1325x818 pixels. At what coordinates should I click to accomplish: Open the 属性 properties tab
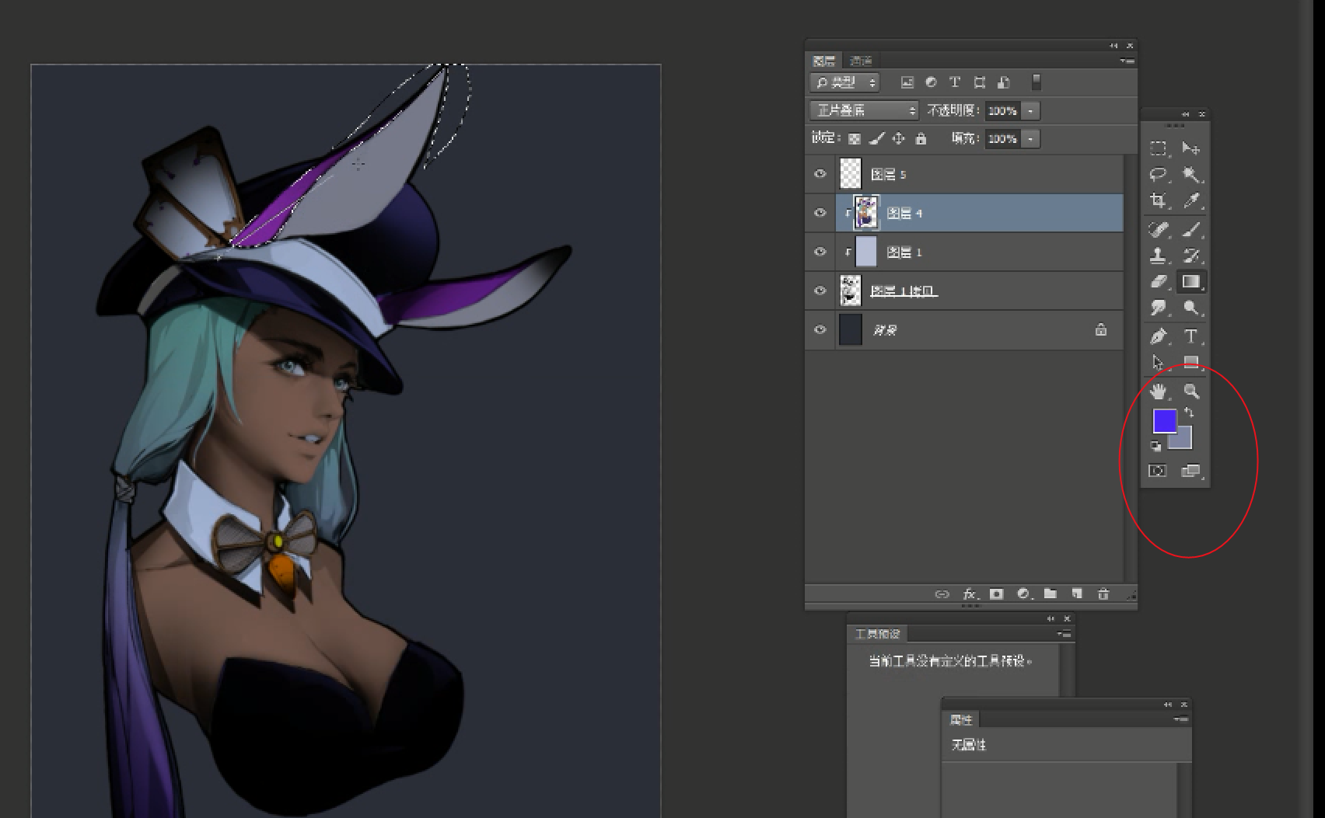[962, 719]
